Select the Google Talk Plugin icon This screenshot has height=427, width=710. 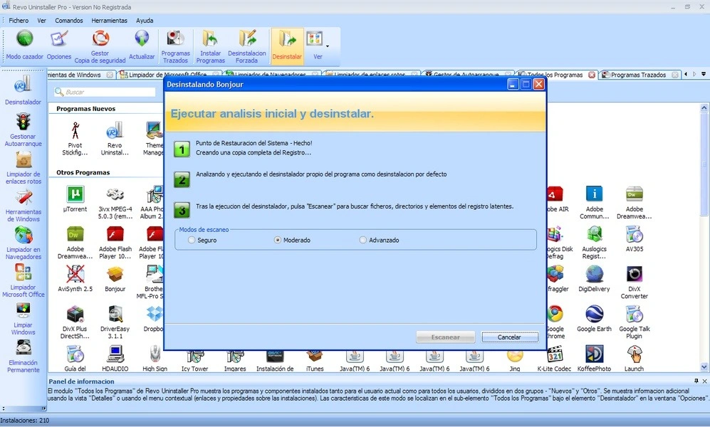(634, 322)
